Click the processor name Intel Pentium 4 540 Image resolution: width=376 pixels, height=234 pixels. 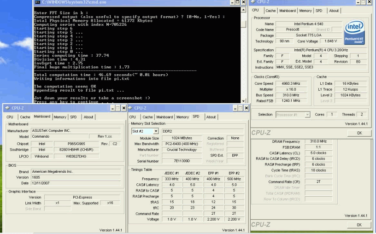[x=309, y=24]
